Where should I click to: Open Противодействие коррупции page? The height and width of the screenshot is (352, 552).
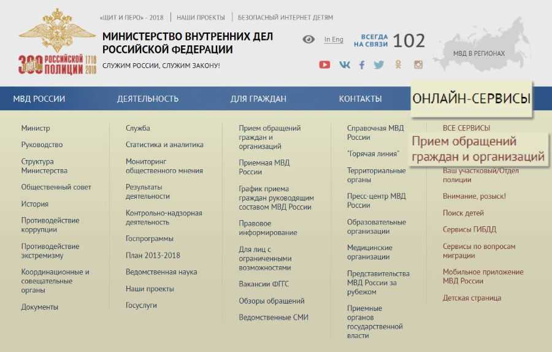click(x=50, y=225)
